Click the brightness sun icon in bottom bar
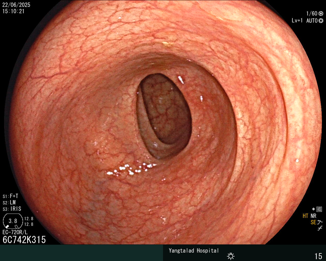 point(231,256)
